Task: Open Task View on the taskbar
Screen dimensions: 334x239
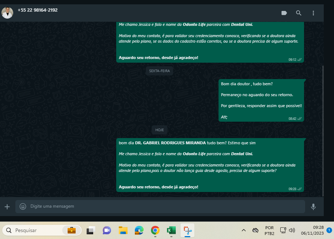Action: point(91,230)
